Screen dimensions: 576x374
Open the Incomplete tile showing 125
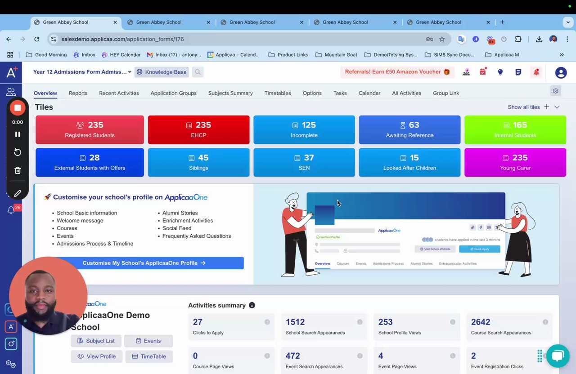[304, 130]
